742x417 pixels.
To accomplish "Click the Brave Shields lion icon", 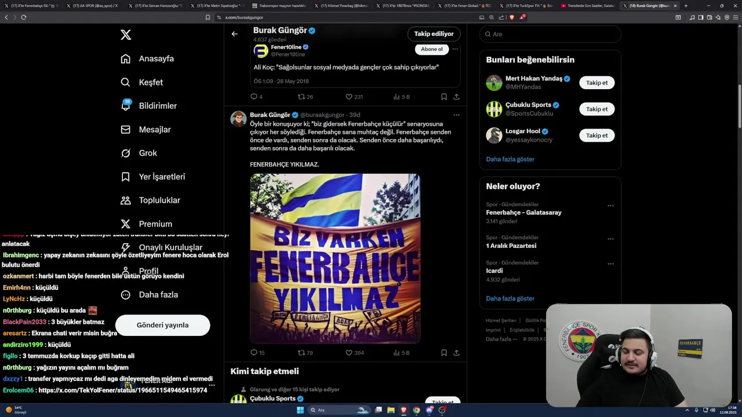I will coord(511,17).
